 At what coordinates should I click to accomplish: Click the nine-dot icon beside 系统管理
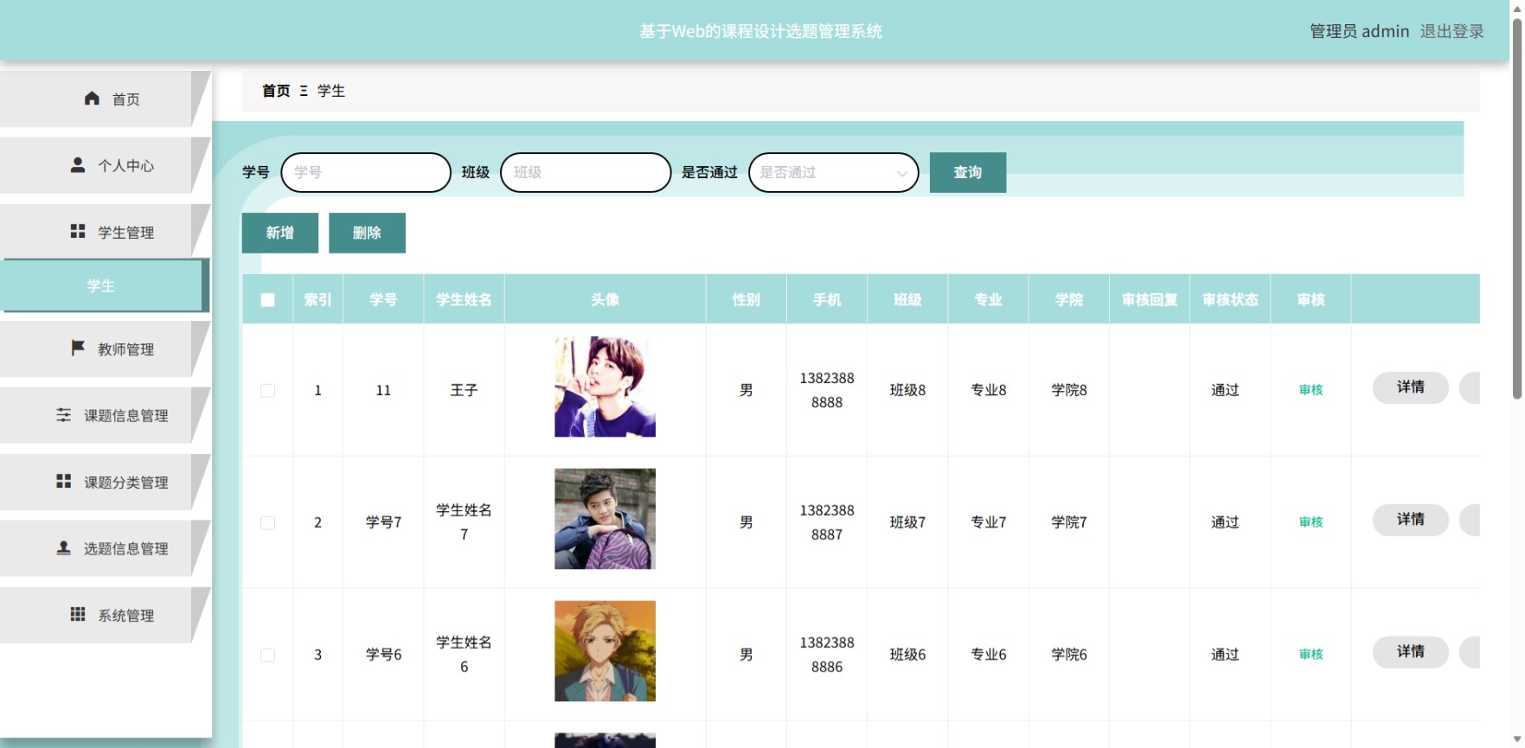tap(78, 614)
